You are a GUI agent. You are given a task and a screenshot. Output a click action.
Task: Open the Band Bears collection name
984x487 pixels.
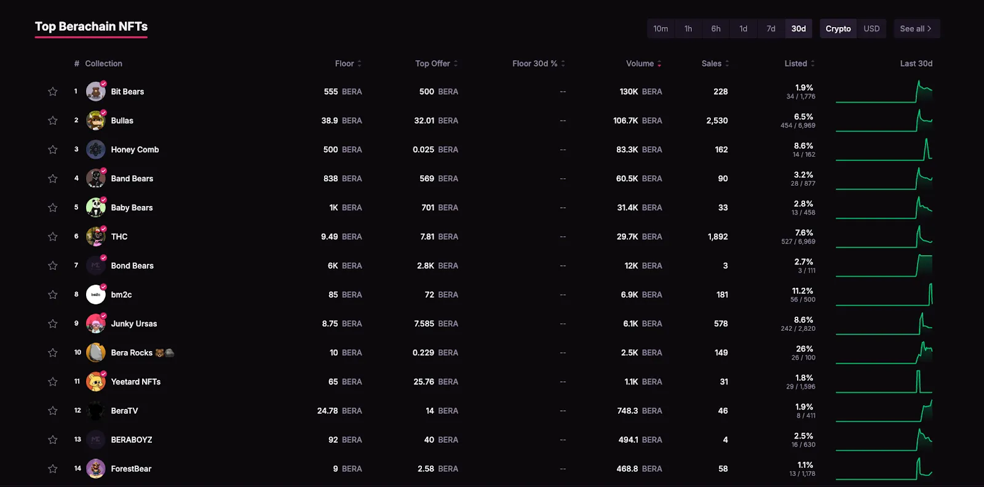pyautogui.click(x=132, y=178)
